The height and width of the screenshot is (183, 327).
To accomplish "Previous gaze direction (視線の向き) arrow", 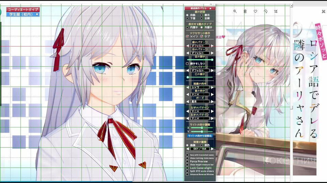I will [187, 87].
